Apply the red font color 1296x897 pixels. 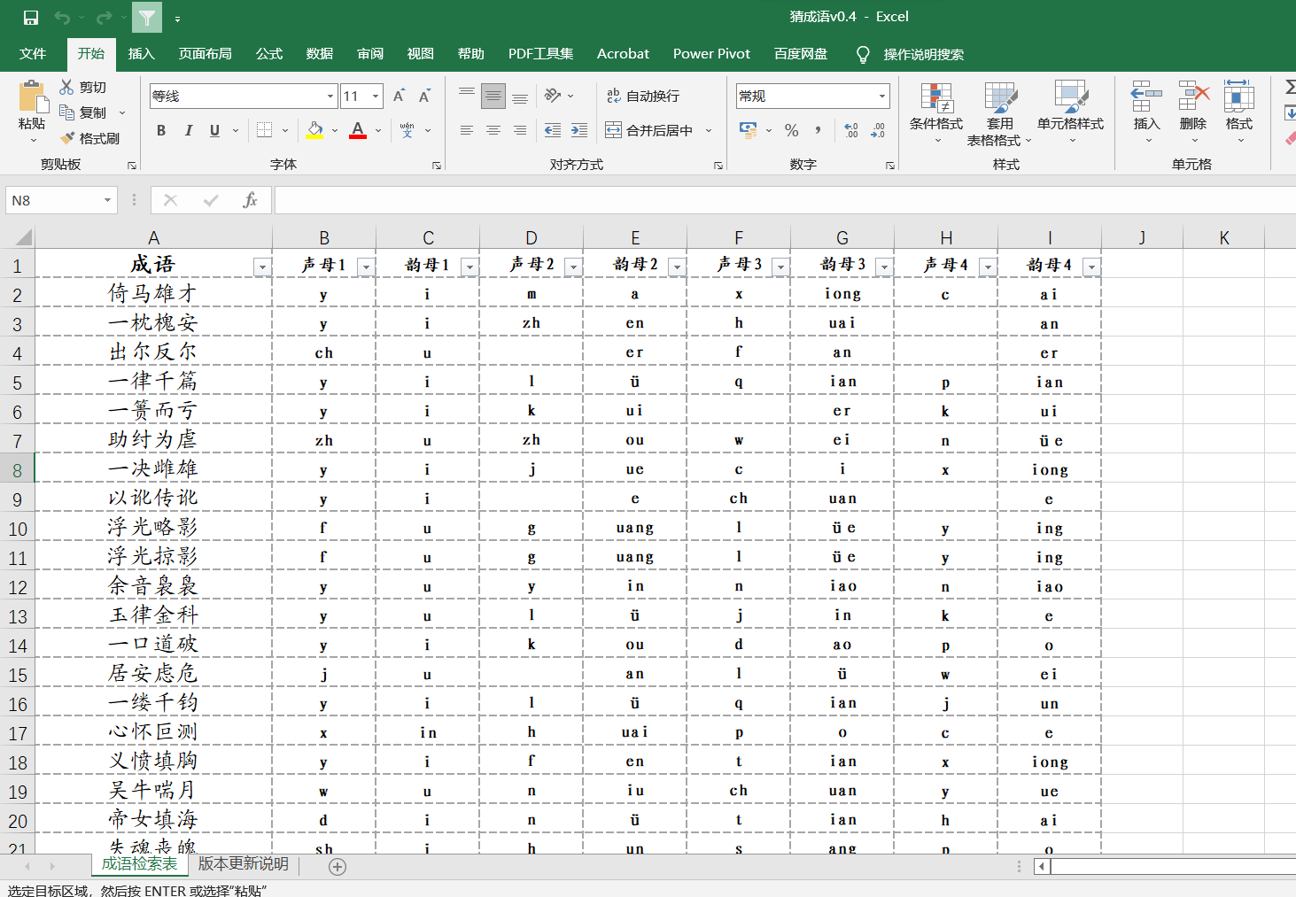click(358, 130)
